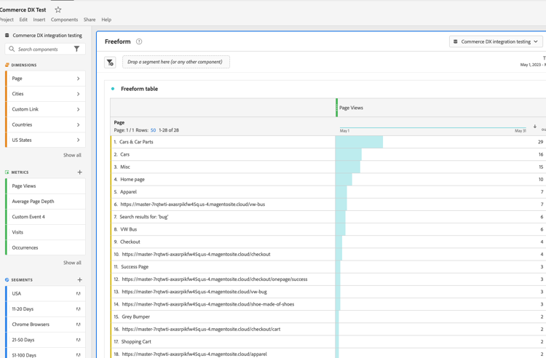546x358 pixels.
Task: Open the Edit menu
Action: [x=23, y=20]
